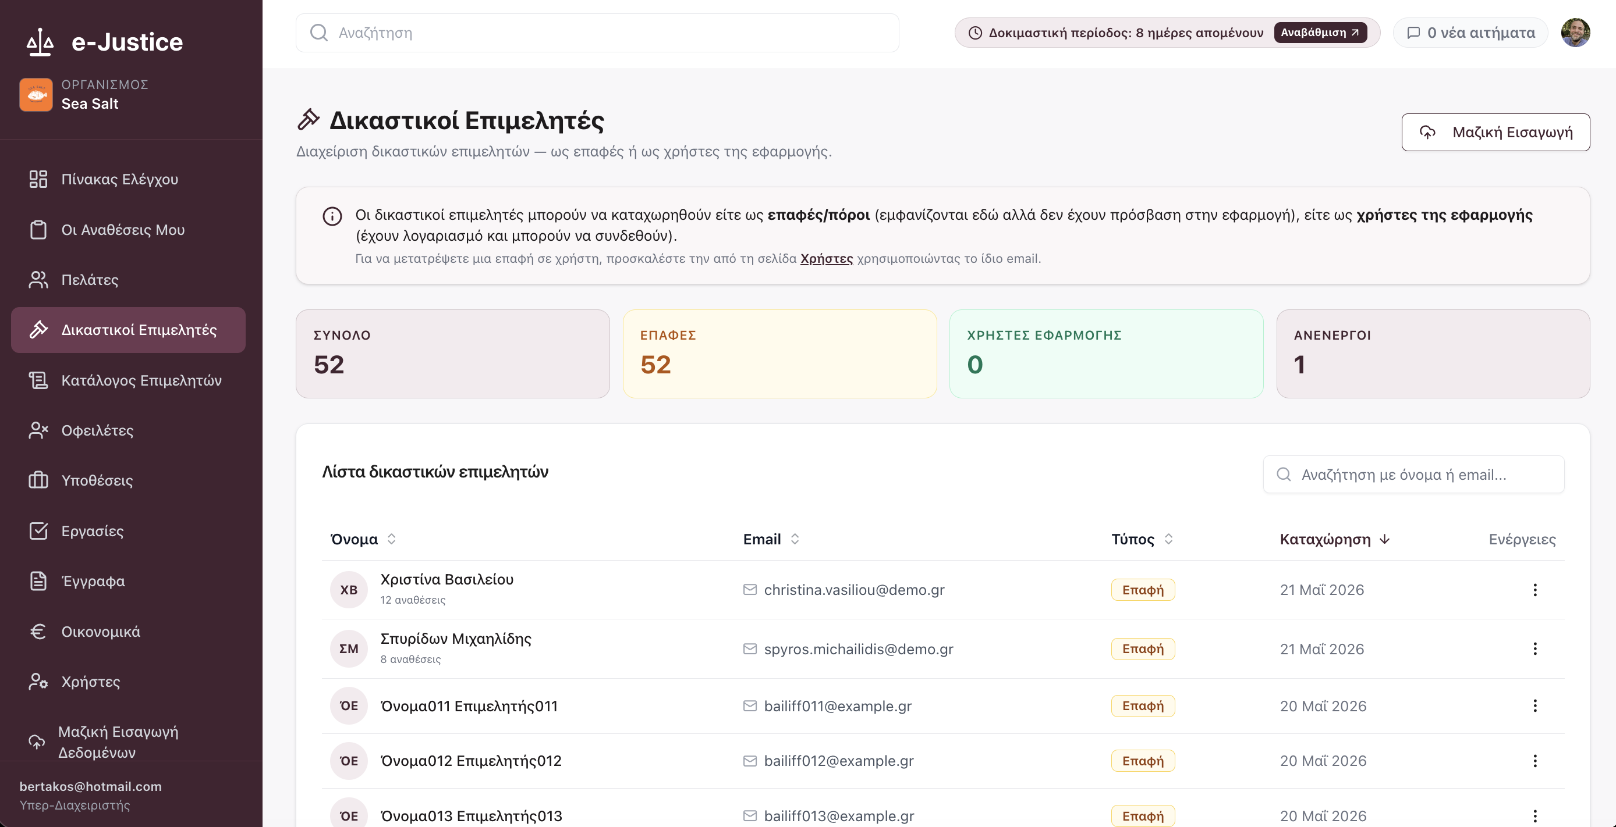
Task: Click the Επαφή badge for Όνομα012 Επιμελητής012
Action: pyautogui.click(x=1142, y=761)
